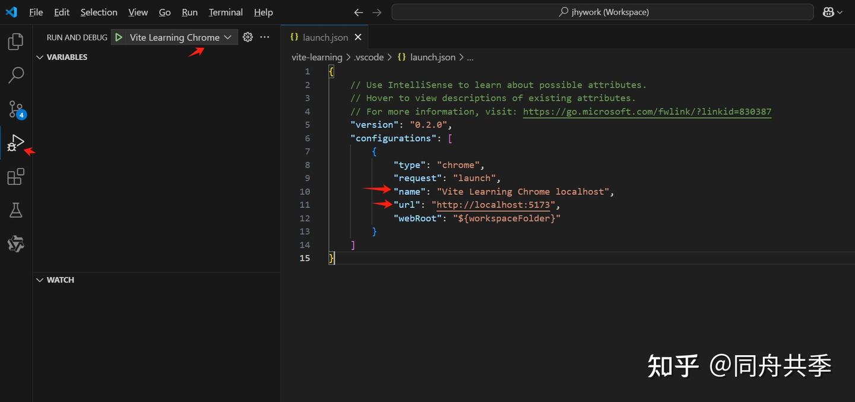Open the Testing beaker icon
The width and height of the screenshot is (855, 402).
[x=15, y=210]
